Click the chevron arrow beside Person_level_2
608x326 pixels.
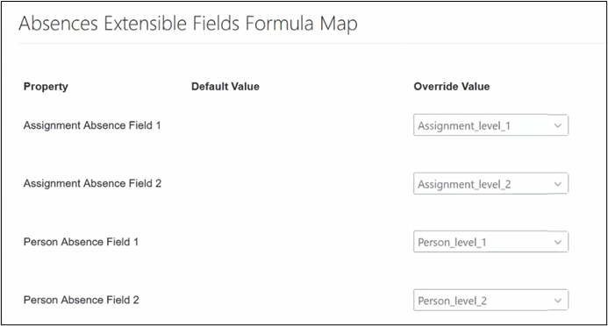click(558, 301)
